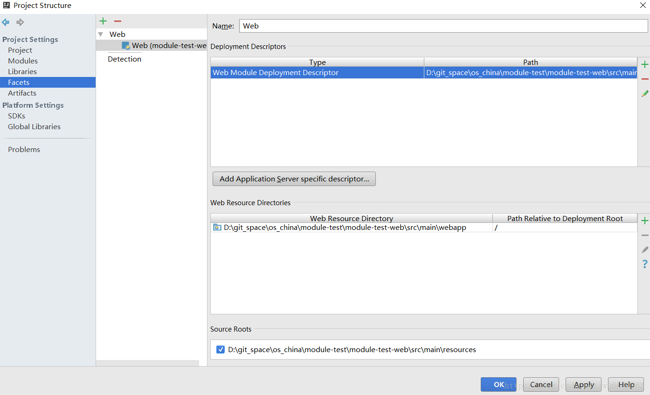Collapse the Web facet tree node
The image size is (650, 395).
click(101, 35)
